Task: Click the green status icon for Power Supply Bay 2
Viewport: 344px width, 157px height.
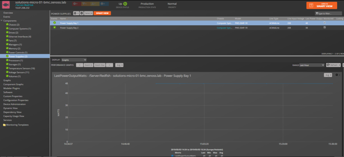Action: pyautogui.click(x=55, y=28)
